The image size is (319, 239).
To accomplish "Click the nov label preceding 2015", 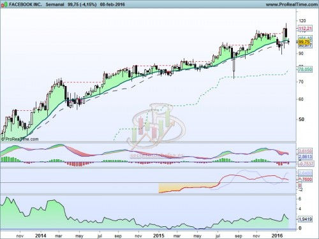I will coord(138,236).
